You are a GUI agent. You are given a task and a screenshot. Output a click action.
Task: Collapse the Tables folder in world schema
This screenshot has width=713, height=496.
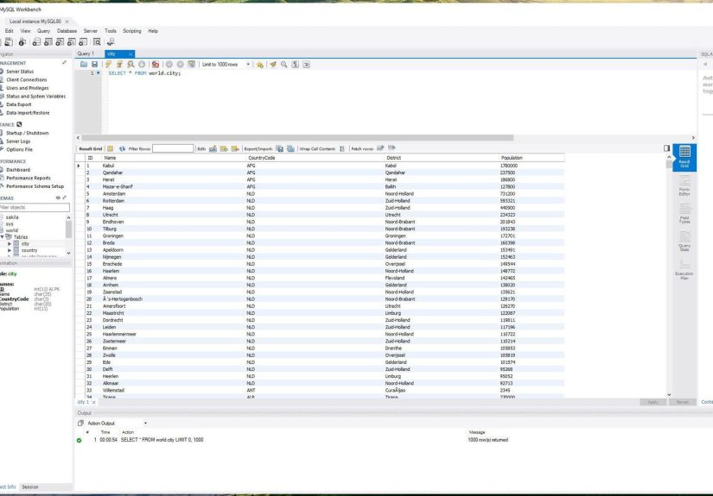[x=3, y=237]
